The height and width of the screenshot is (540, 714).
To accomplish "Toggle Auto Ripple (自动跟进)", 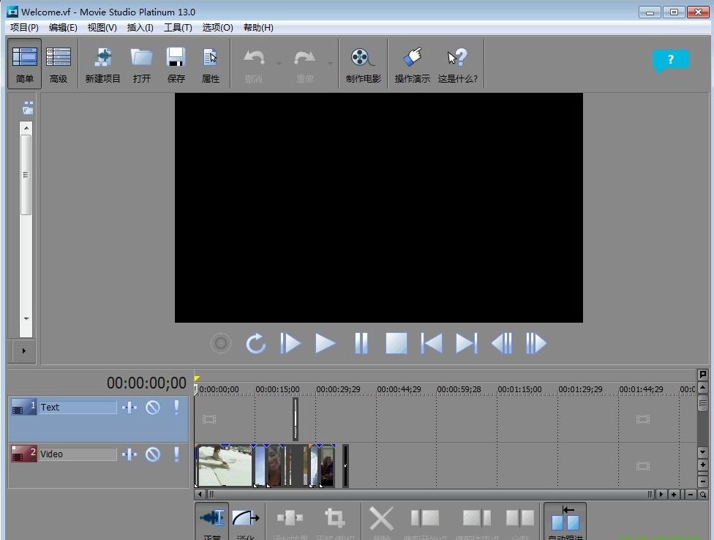I will click(565, 522).
